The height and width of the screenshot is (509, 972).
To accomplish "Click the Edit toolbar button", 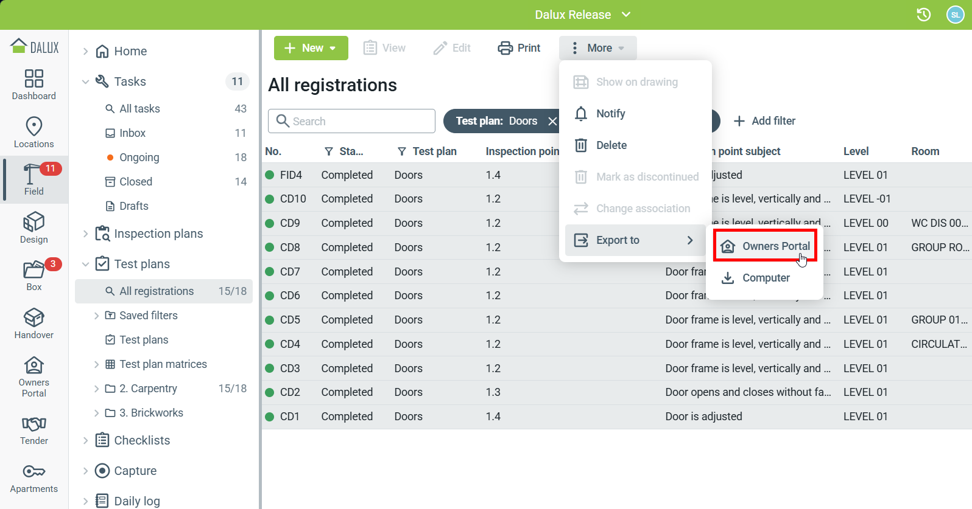I will click(x=452, y=48).
